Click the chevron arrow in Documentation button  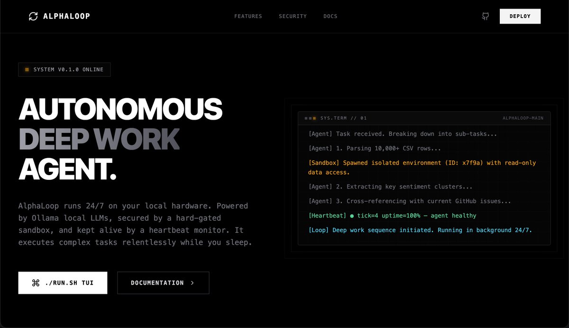192,283
